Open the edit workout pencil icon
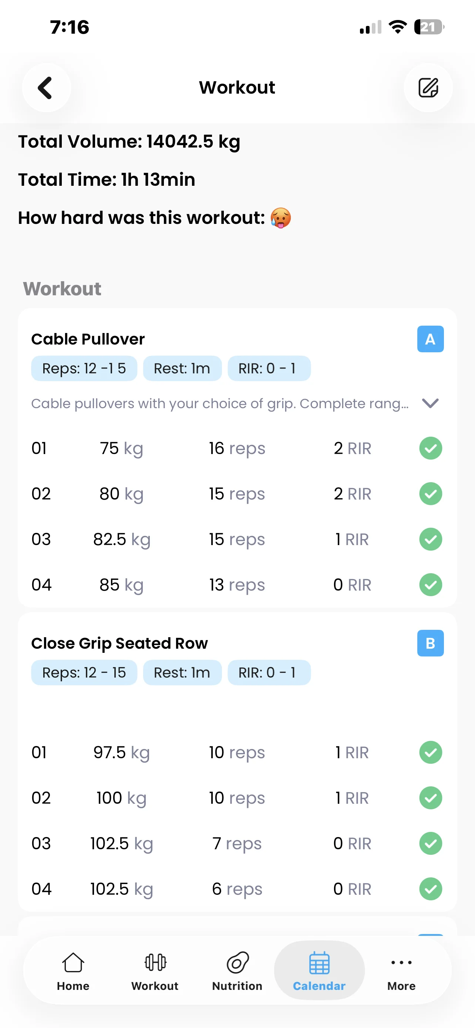 pyautogui.click(x=428, y=88)
